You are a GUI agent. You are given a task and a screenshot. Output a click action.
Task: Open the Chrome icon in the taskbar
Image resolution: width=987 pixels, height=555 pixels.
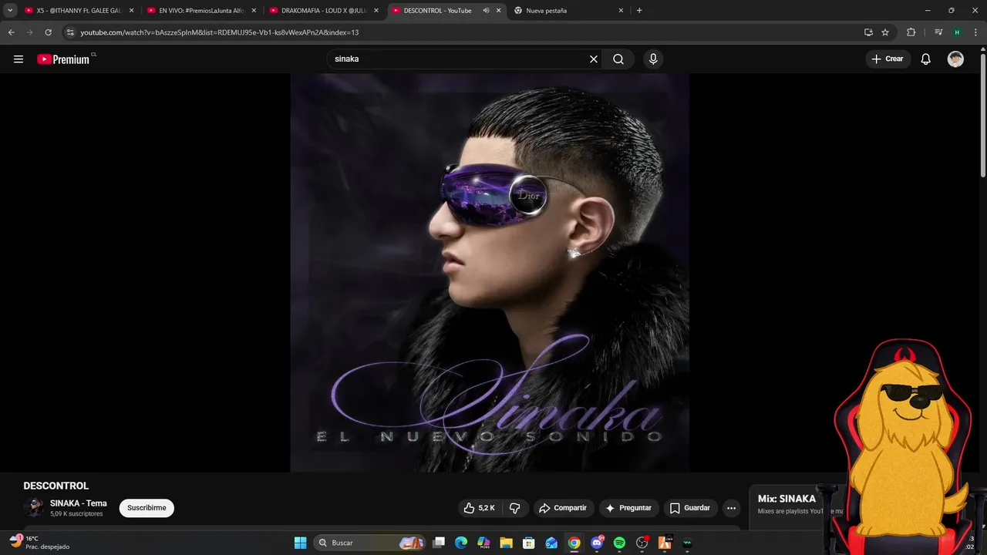click(x=574, y=543)
